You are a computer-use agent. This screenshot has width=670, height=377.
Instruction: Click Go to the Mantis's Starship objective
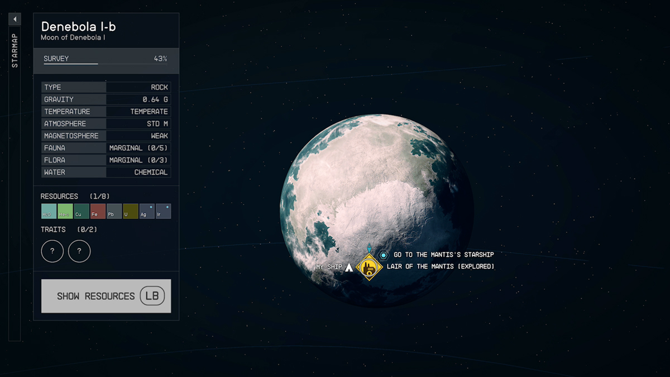pyautogui.click(x=443, y=255)
